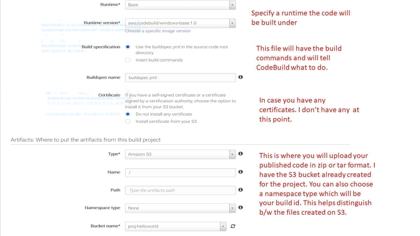Expand the Runtime version dropdown
This screenshot has width=420, height=236.
coord(180,23)
